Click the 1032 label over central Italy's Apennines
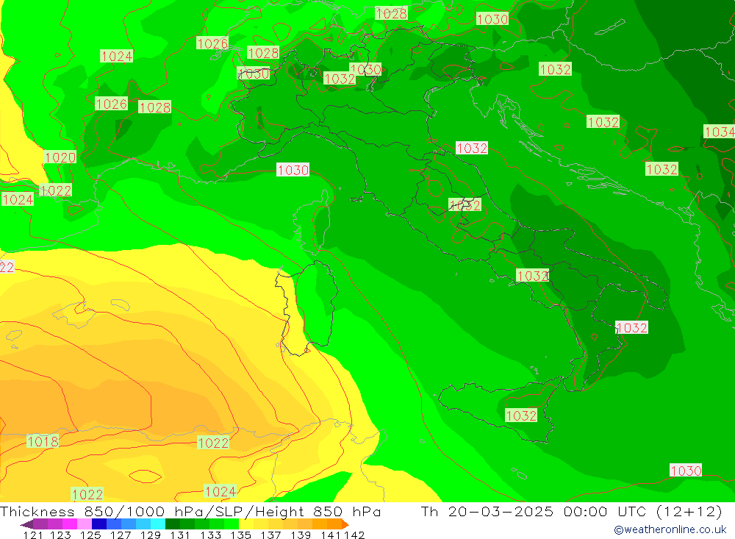Image resolution: width=735 pixels, height=539 pixels. pyautogui.click(x=465, y=204)
